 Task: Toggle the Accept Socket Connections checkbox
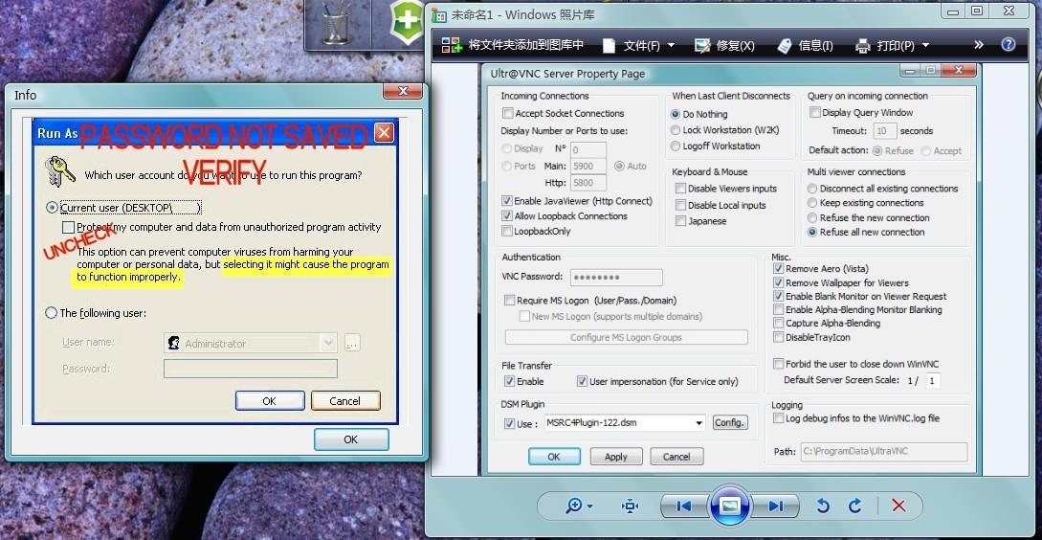[508, 113]
